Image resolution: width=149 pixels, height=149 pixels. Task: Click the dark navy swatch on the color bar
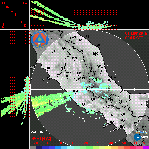click(39, 147)
